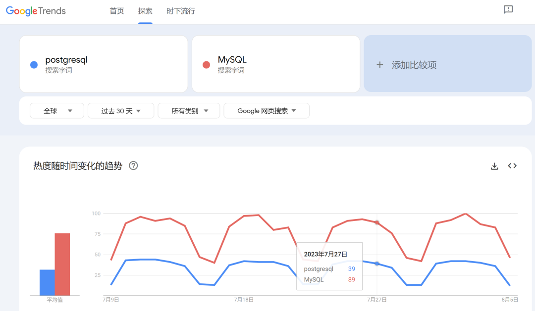Click the 7月18日 axis label
Image resolution: width=535 pixels, height=311 pixels.
[x=244, y=300]
